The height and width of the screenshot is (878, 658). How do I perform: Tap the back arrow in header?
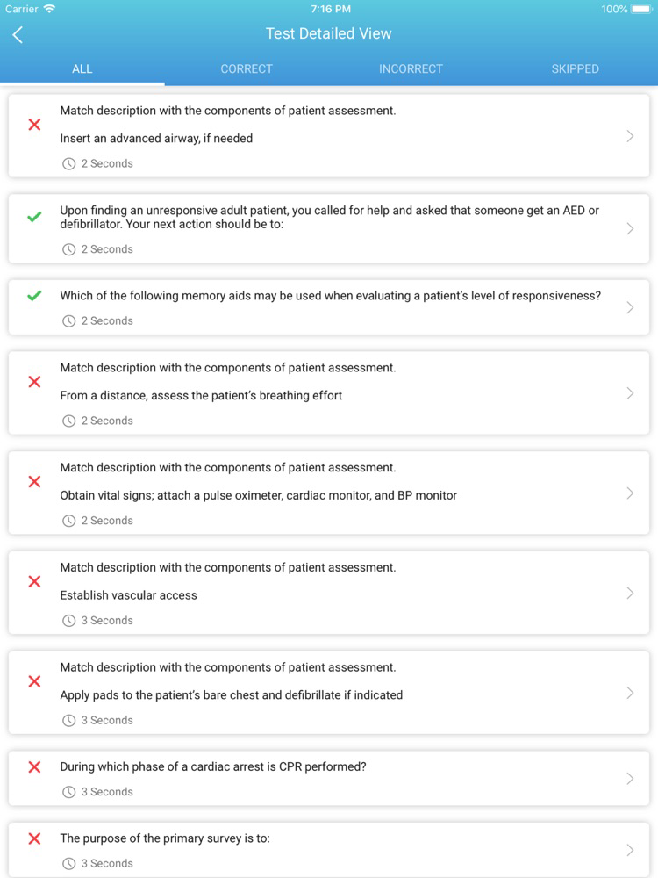pyautogui.click(x=18, y=35)
